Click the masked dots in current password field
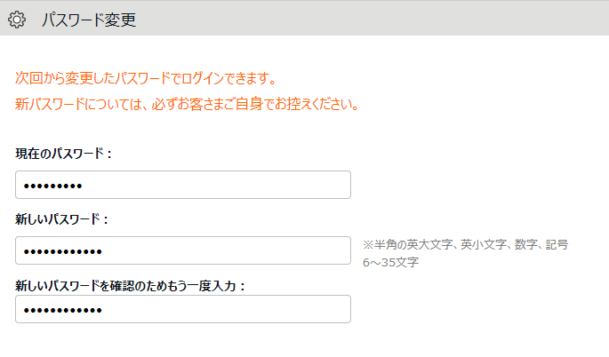The height and width of the screenshot is (357, 609). [52, 186]
